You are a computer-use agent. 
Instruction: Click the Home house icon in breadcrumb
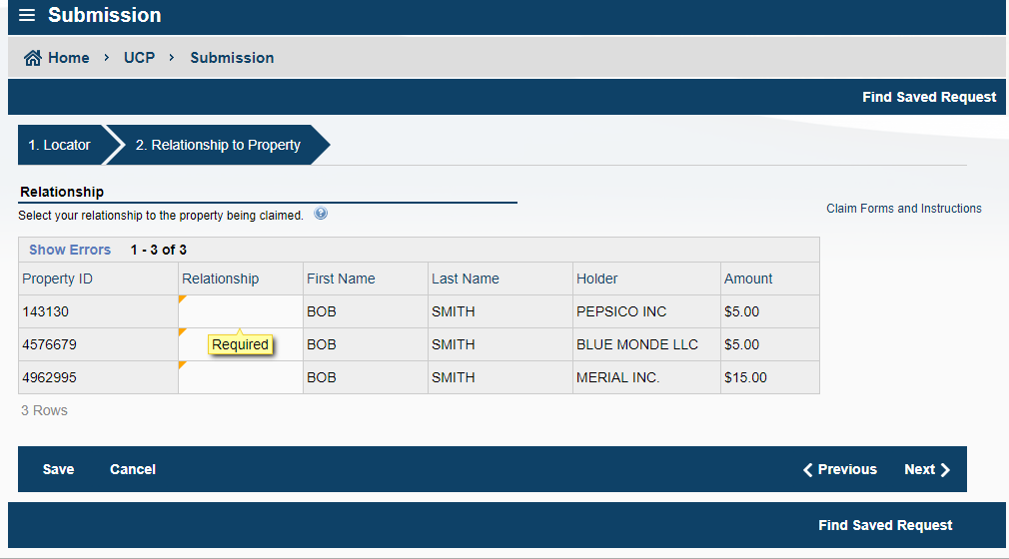coord(33,58)
